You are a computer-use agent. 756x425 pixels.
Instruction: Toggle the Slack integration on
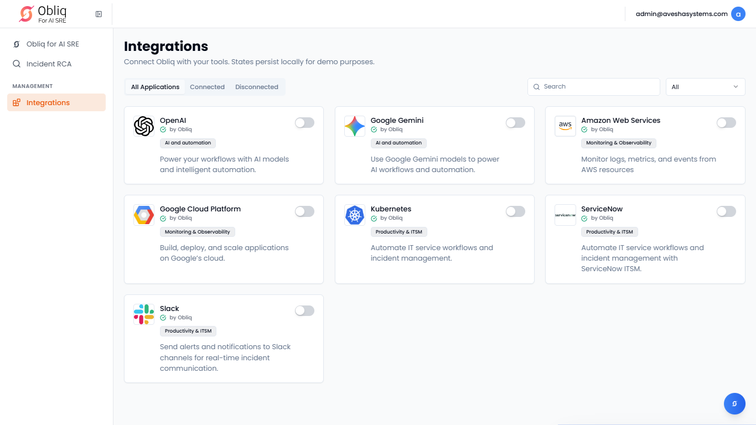pos(304,311)
